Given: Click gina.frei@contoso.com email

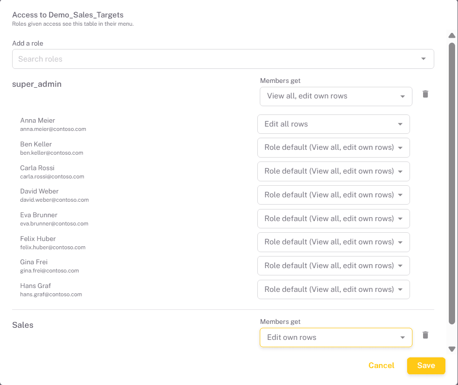Looking at the screenshot, I should pos(49,271).
